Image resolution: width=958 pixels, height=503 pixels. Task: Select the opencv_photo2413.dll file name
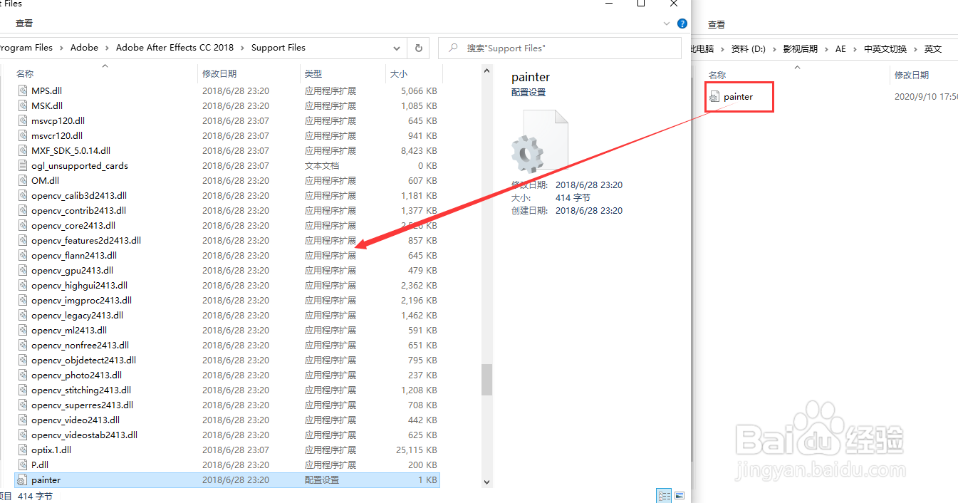click(76, 375)
